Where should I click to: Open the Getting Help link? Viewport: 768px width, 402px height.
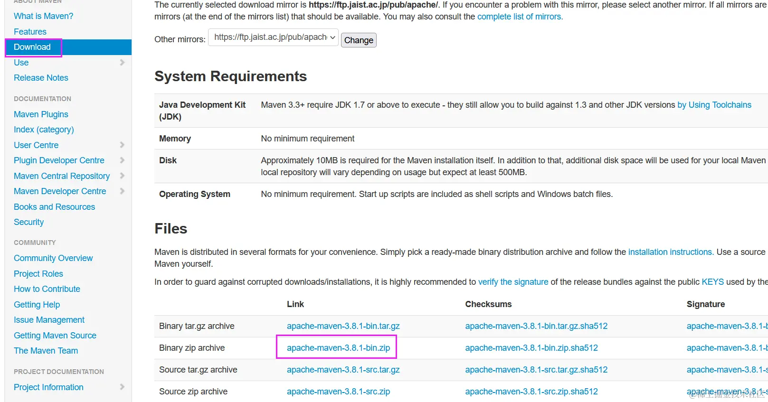(x=37, y=305)
